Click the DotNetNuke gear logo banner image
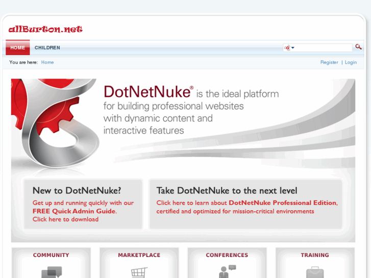The image size is (371, 278). pos(56,123)
